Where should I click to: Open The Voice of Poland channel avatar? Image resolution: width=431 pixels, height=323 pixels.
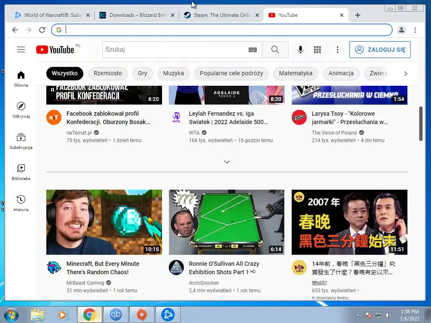[x=299, y=117]
